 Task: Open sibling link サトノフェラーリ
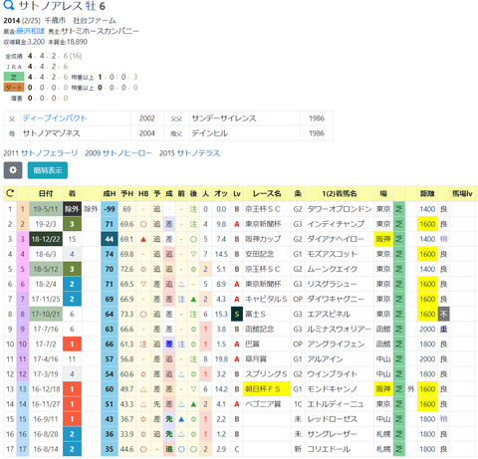[50, 153]
